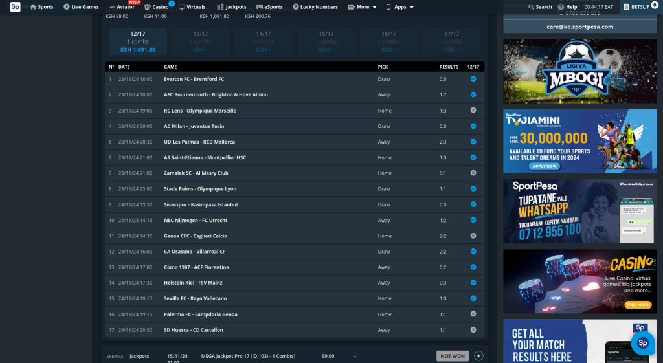Click check icon for Saint-Etienne - Montpellier row
Image resolution: width=663 pixels, height=363 pixels.
coord(473,157)
